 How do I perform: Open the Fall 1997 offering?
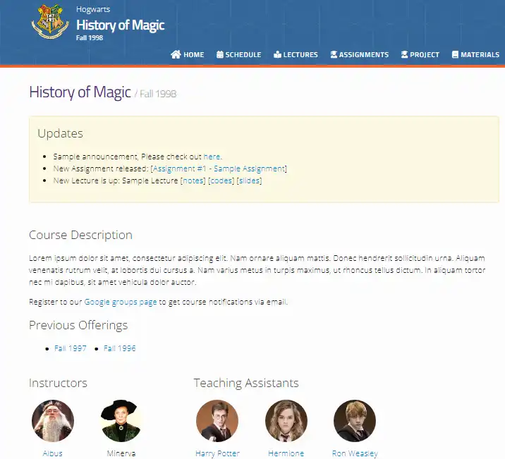[71, 348]
